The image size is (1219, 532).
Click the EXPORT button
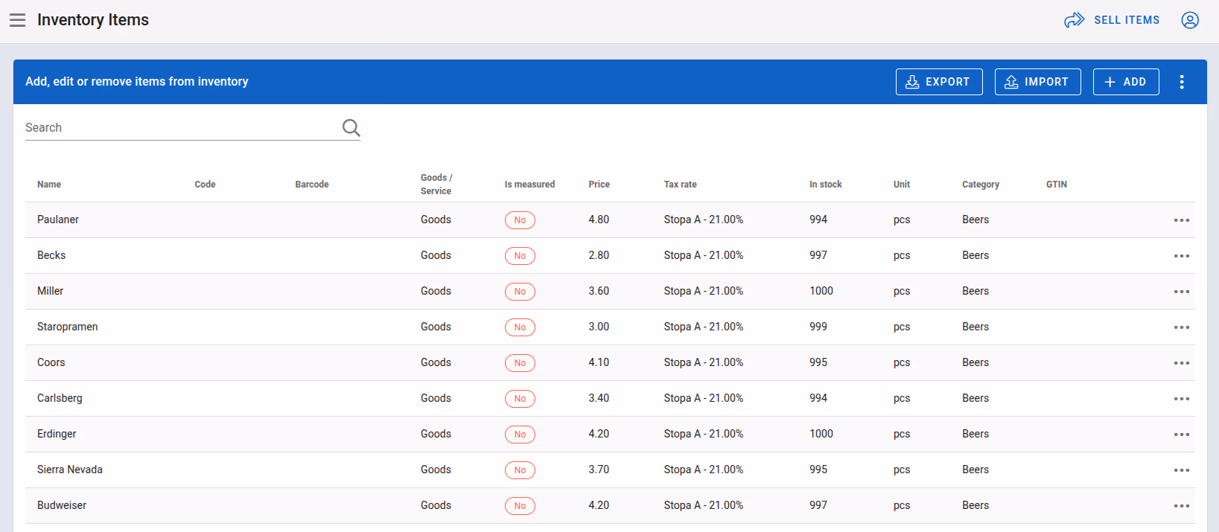click(x=939, y=82)
